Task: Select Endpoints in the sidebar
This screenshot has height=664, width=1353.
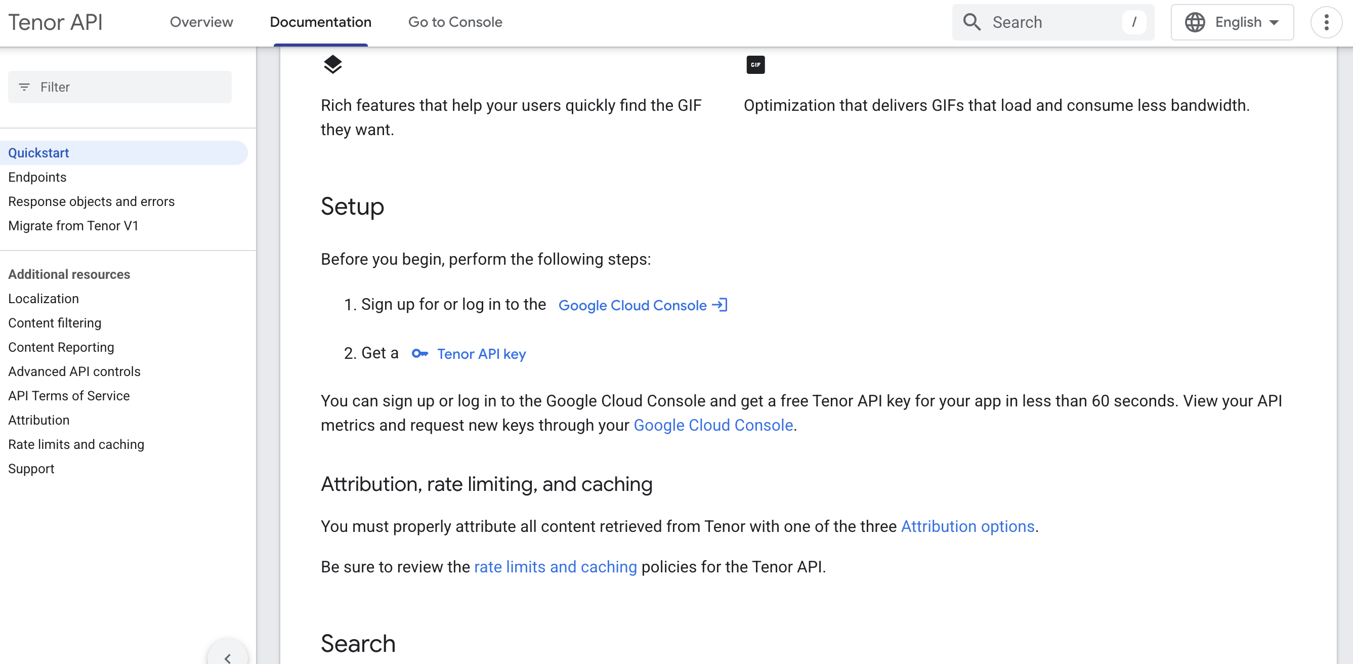Action: click(x=37, y=177)
